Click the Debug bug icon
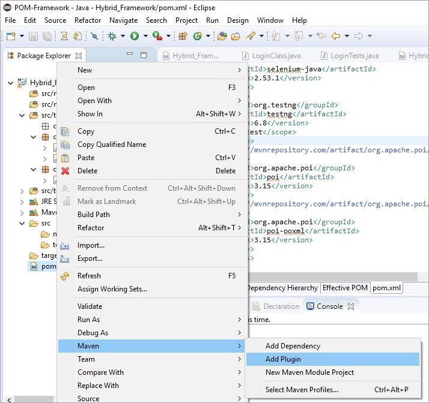 (112, 36)
